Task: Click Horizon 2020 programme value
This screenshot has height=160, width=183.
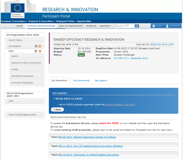Action: (x=121, y=52)
